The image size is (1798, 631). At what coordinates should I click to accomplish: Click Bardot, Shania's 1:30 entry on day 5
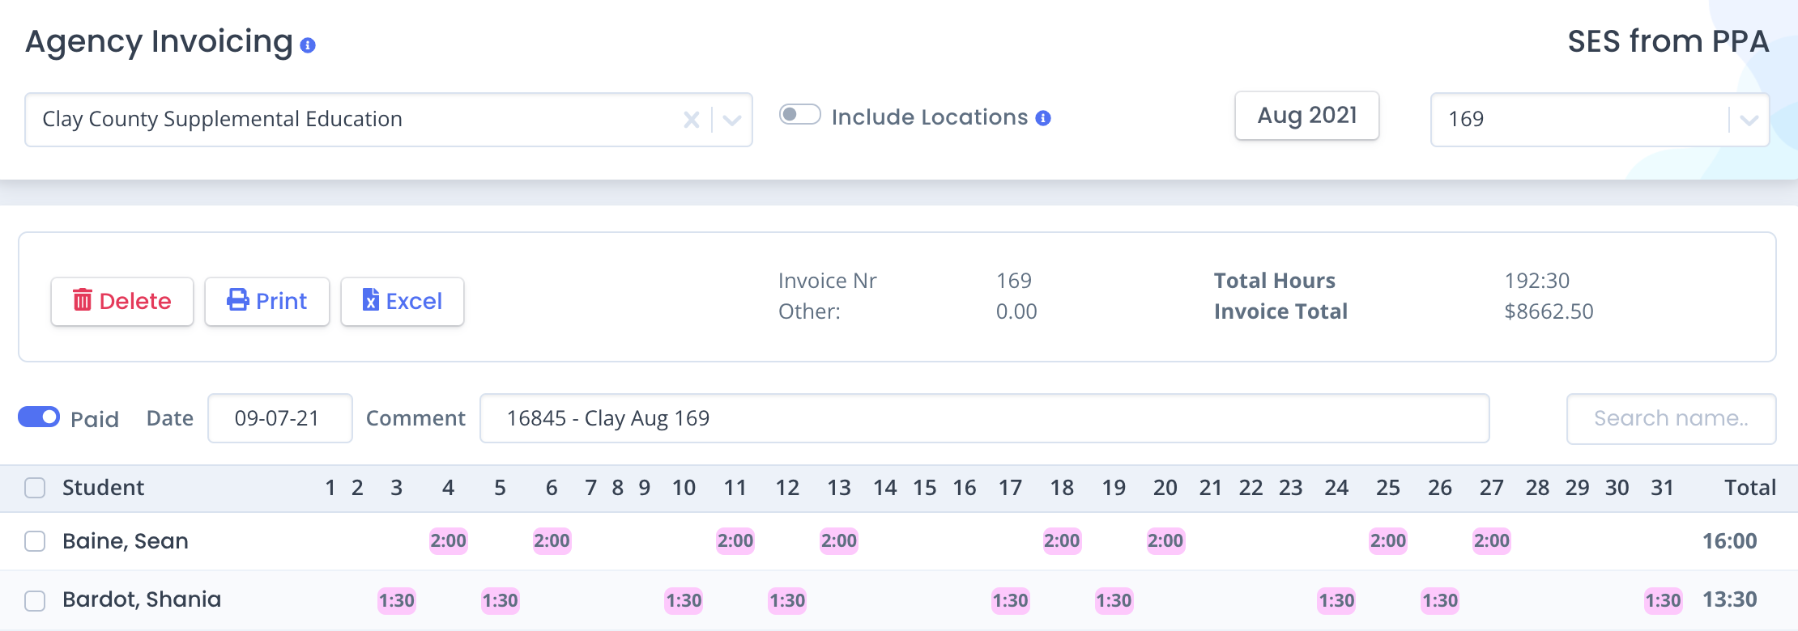pos(501,600)
